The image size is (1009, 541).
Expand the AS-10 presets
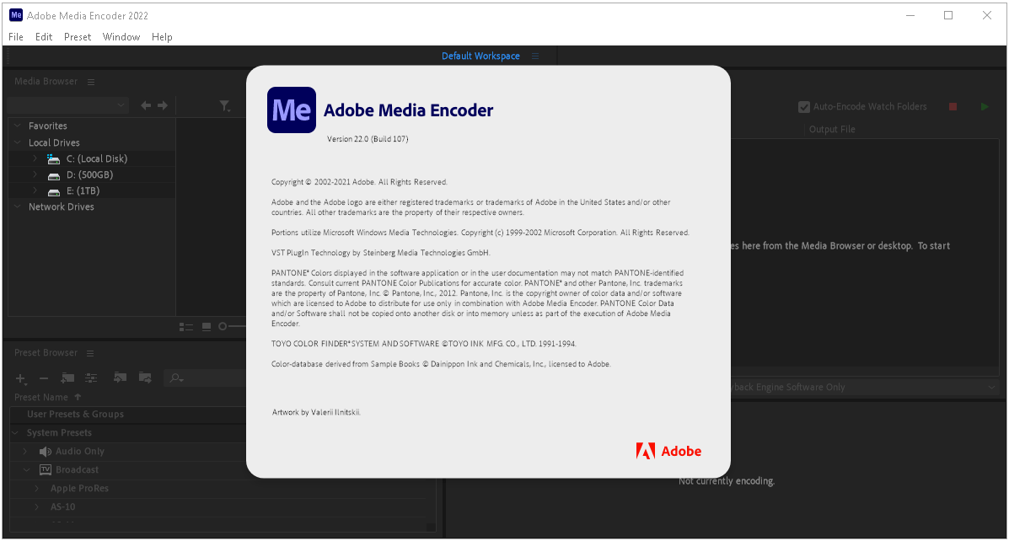[x=37, y=507]
